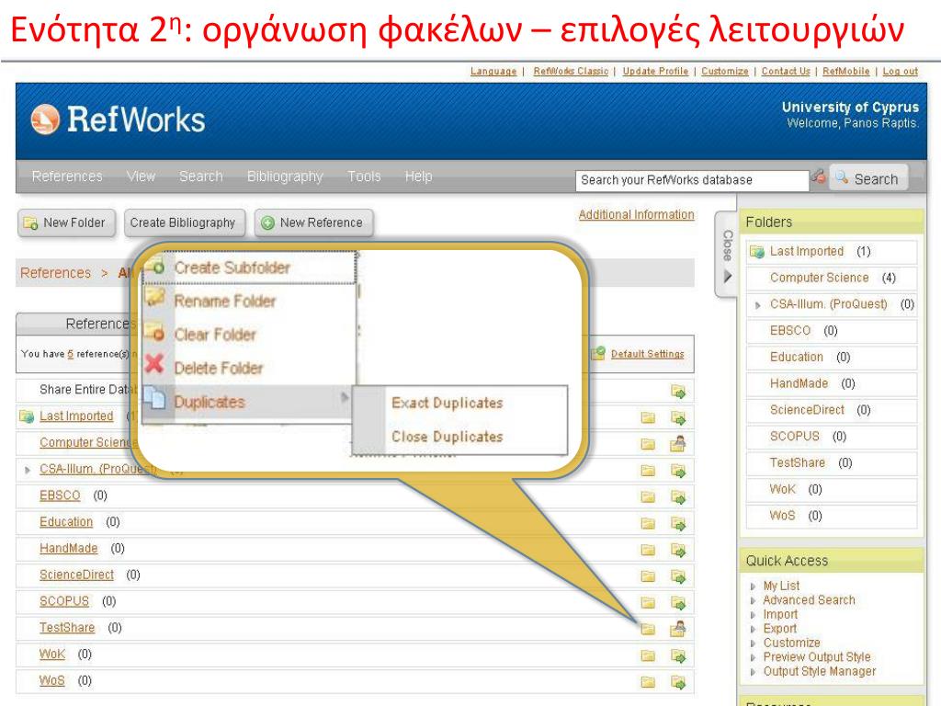
Task: Click Default Settings link
Action: (648, 354)
